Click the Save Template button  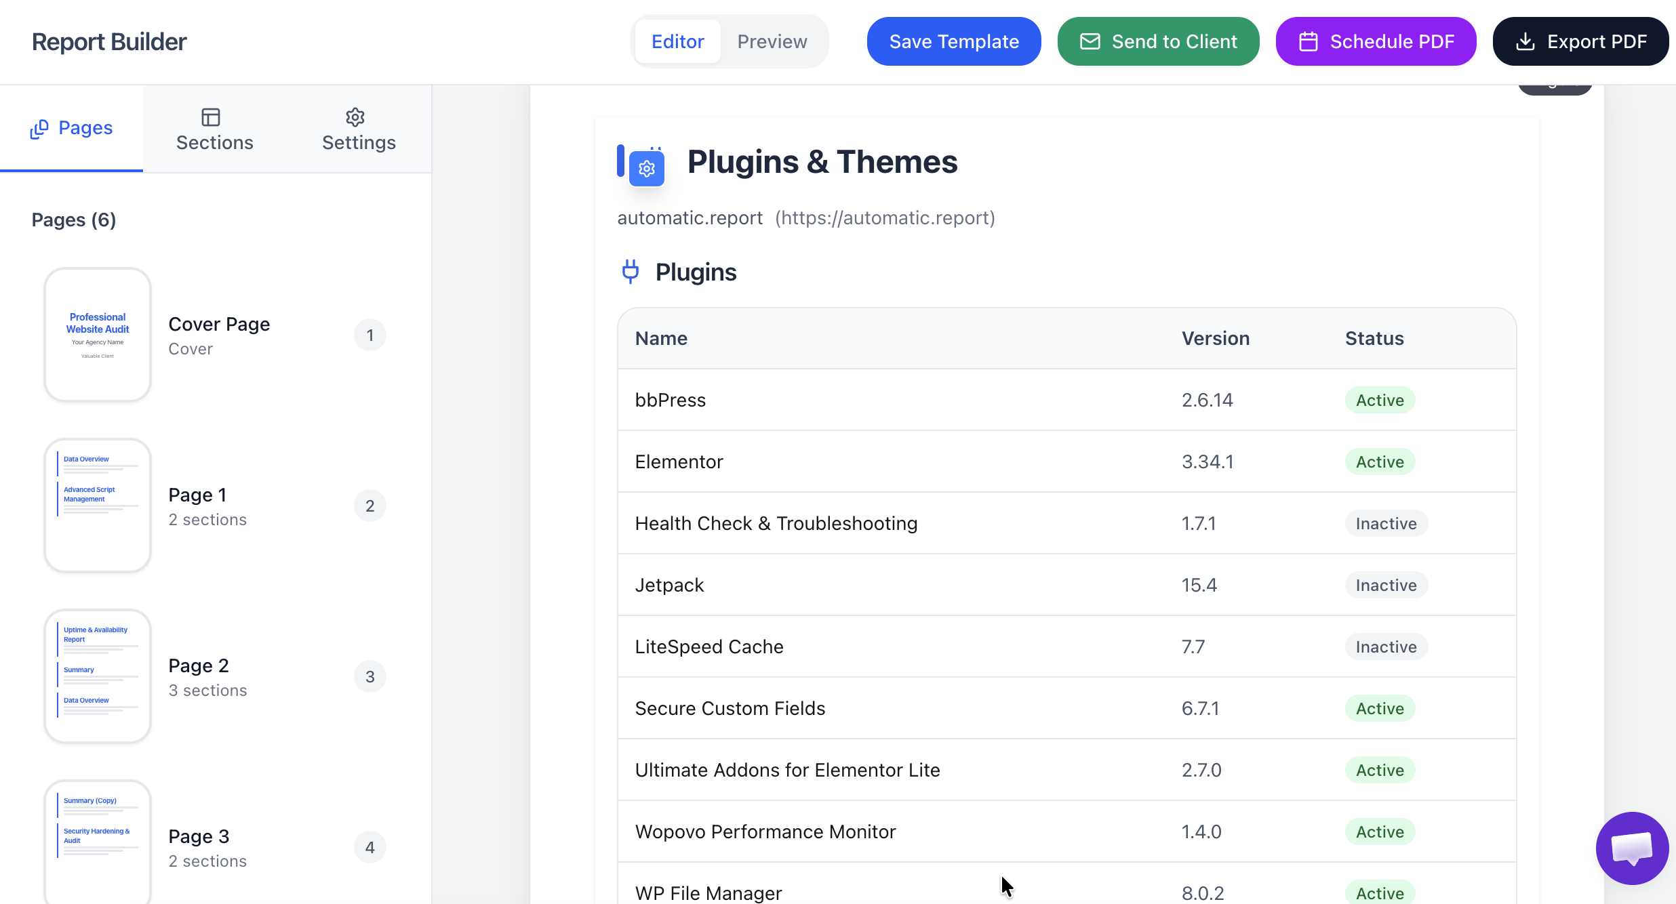click(953, 41)
